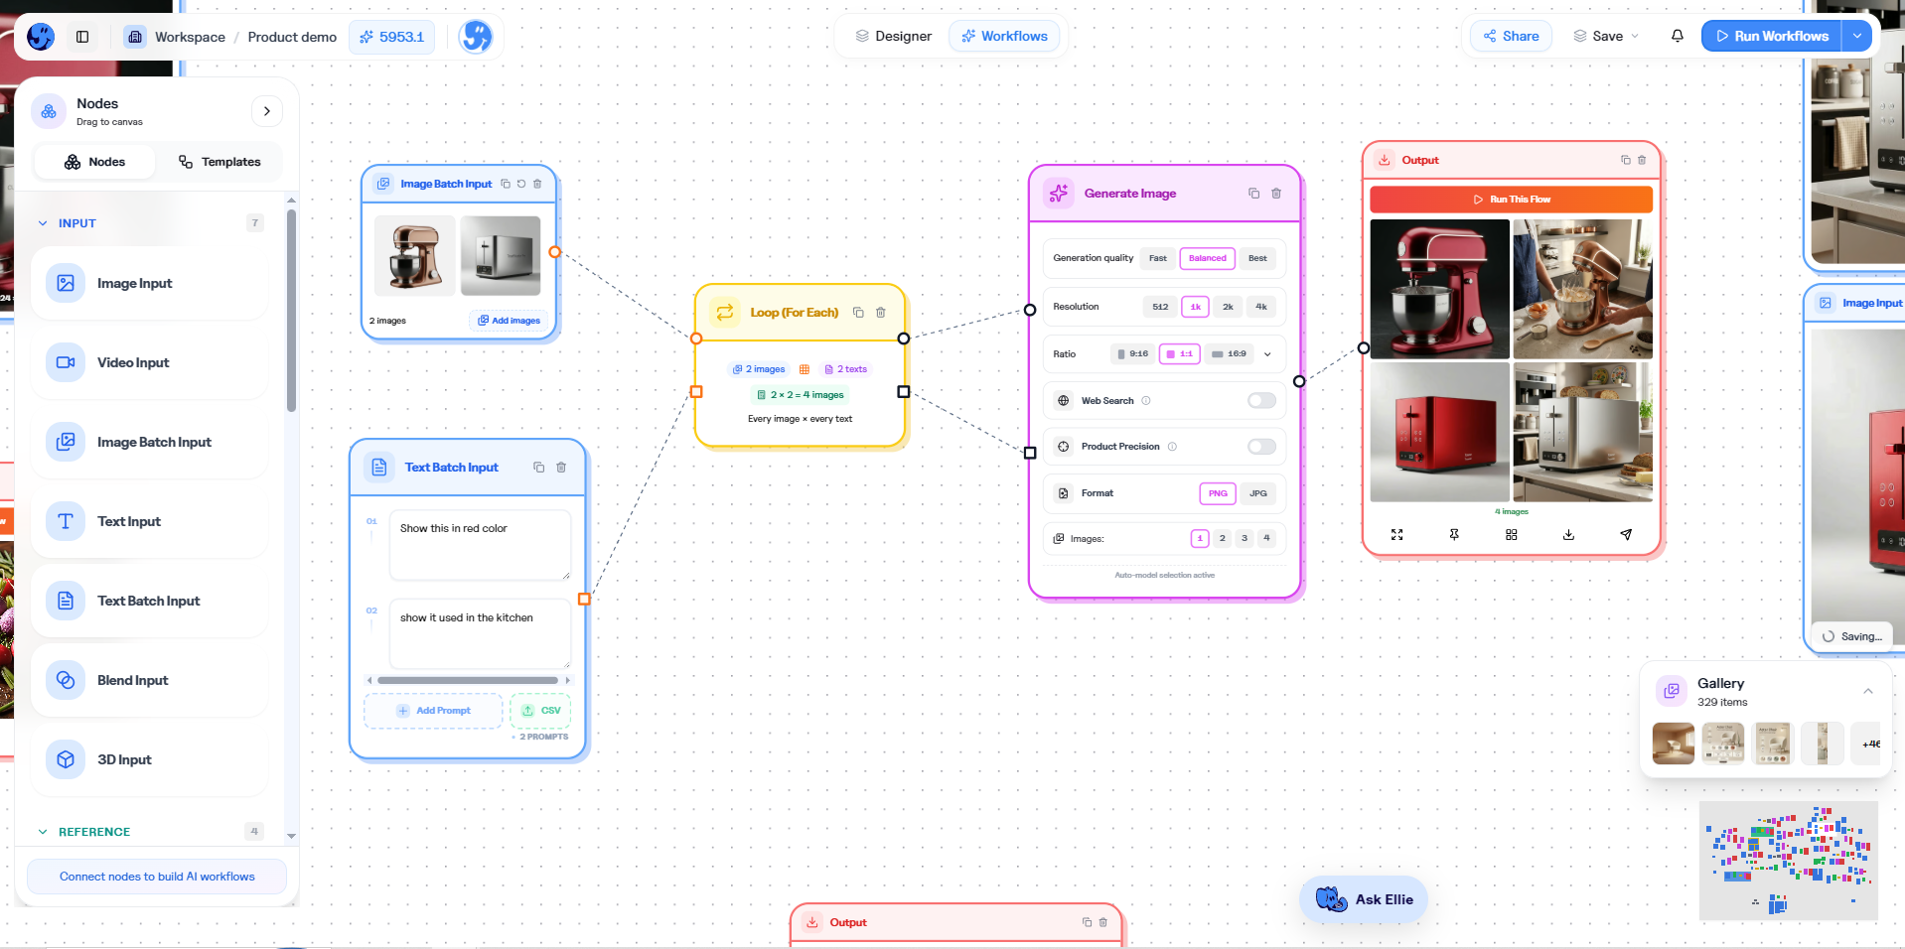
Task: Set Images count to 4
Action: coord(1266,538)
